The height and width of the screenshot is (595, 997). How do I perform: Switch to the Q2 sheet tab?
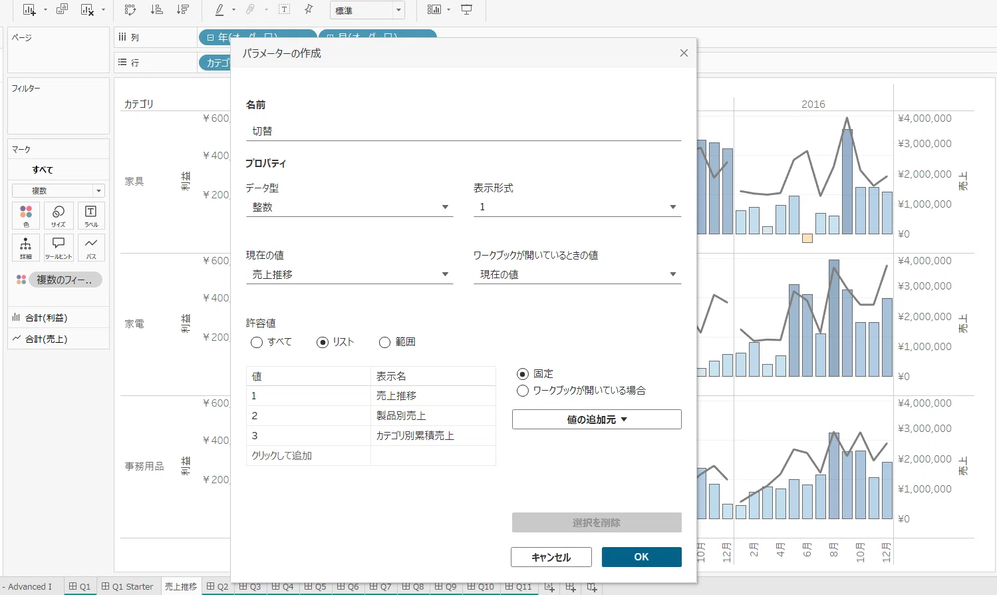(x=217, y=586)
